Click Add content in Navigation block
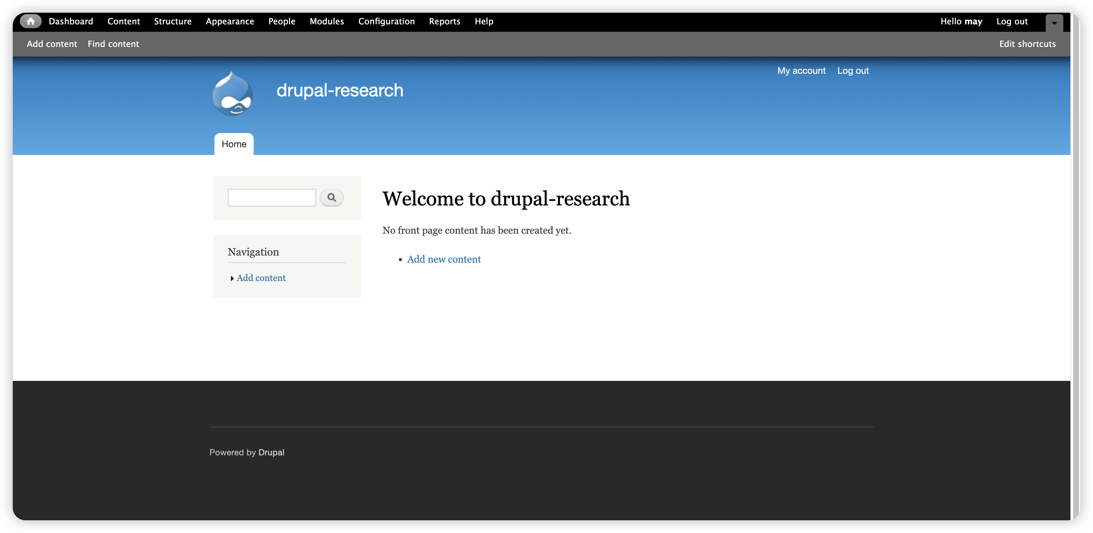The height and width of the screenshot is (533, 1093). click(x=261, y=278)
